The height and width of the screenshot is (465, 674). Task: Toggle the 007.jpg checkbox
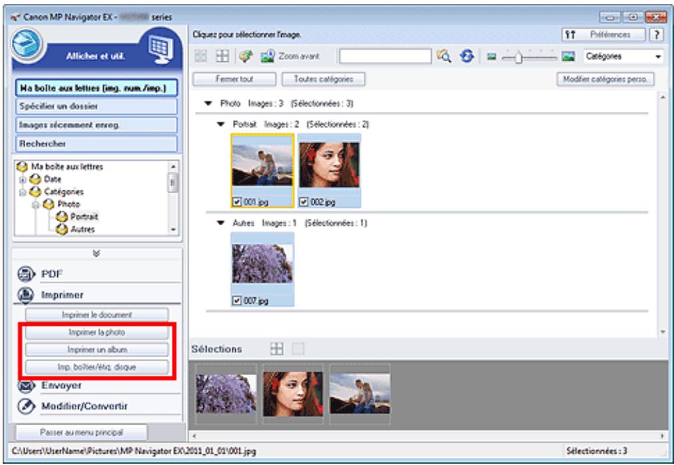point(237,300)
